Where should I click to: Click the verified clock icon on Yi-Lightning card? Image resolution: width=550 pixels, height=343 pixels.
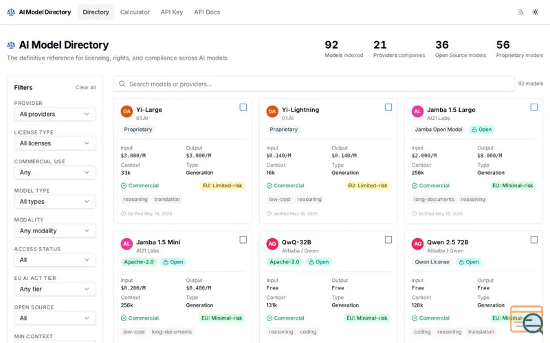coord(269,214)
